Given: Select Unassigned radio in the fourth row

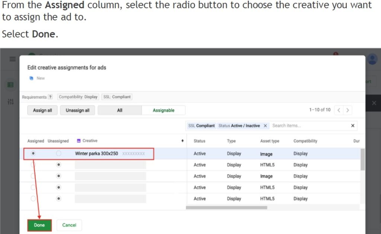Looking at the screenshot, I should (x=58, y=187).
